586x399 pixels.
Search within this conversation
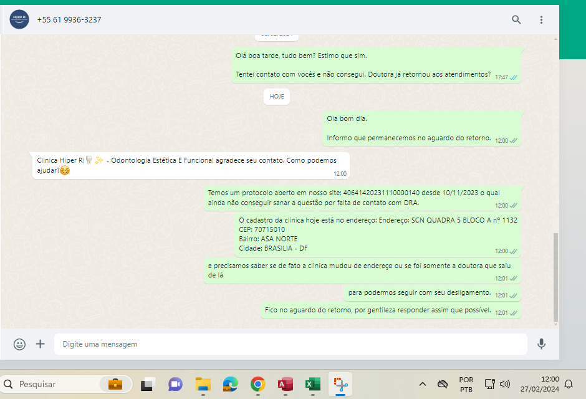tap(516, 20)
